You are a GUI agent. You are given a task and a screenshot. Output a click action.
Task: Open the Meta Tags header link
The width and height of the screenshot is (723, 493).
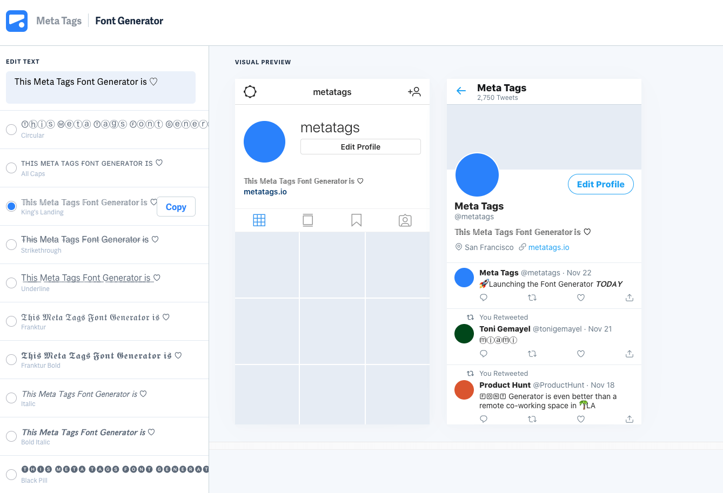pyautogui.click(x=59, y=21)
